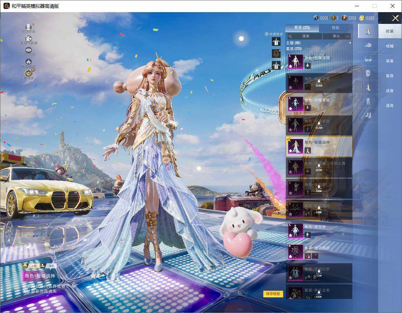Select the pants category icon
402x313 pixels.
[x=368, y=101]
